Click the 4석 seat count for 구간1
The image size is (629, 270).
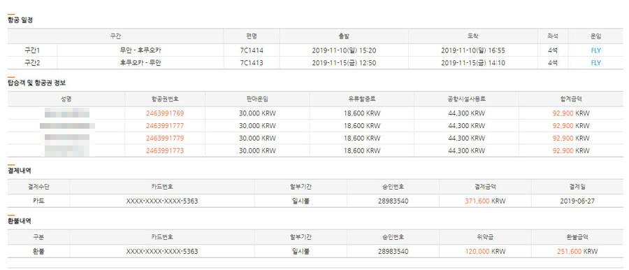552,50
